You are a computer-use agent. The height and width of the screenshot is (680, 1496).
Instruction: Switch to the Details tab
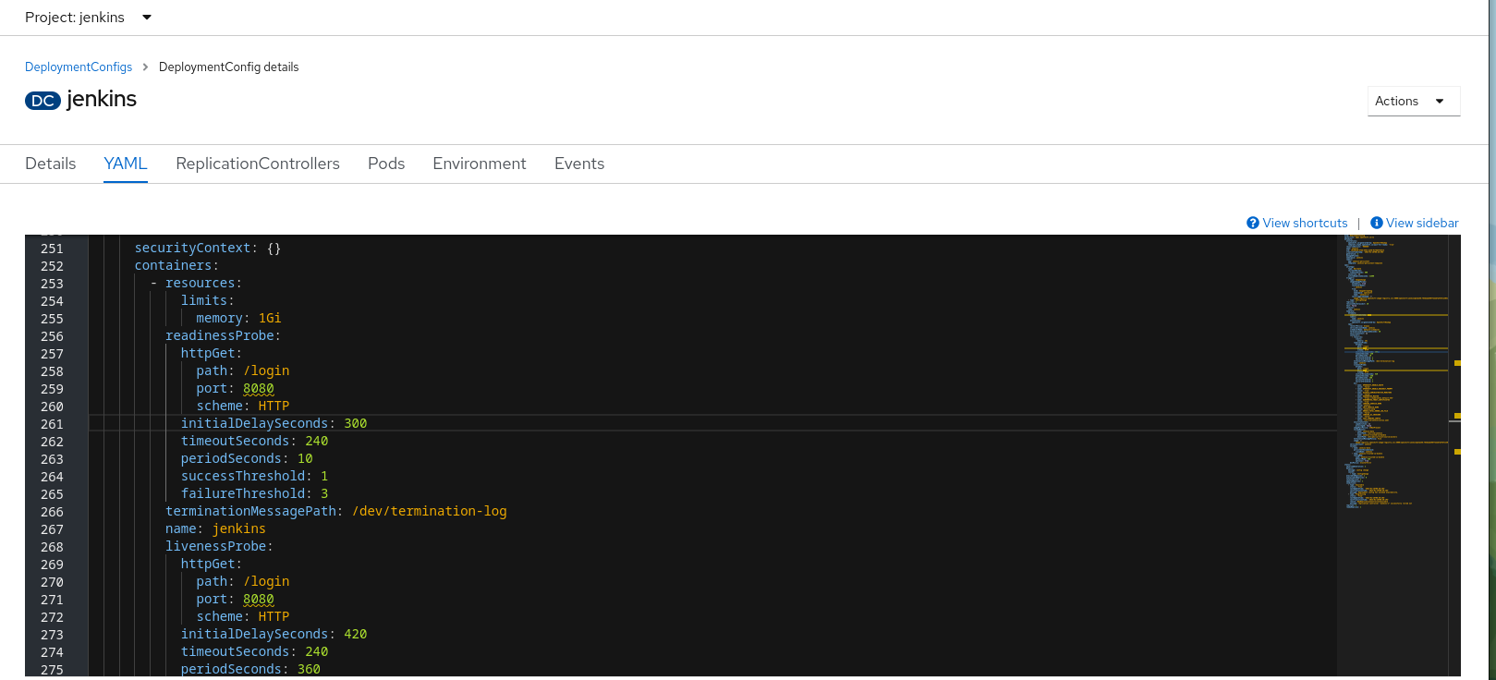[x=51, y=164]
